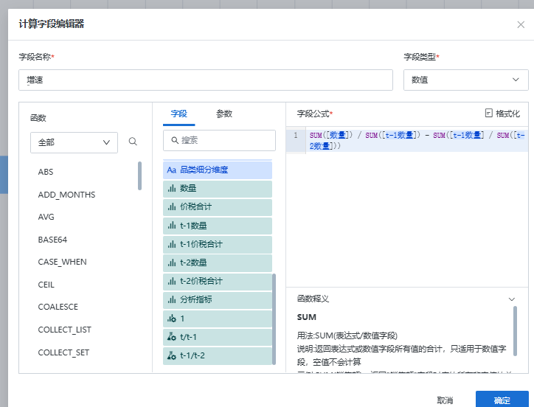The image size is (534, 407).
Task: Click the measure icon of t-2数量
Action: 171,262
